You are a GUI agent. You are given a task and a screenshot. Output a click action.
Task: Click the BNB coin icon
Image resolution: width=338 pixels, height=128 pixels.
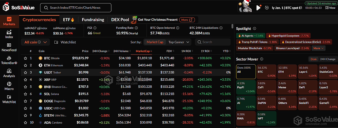click(x=41, y=87)
